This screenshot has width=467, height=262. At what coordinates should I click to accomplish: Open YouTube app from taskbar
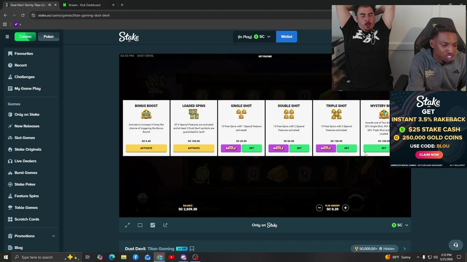point(171,257)
